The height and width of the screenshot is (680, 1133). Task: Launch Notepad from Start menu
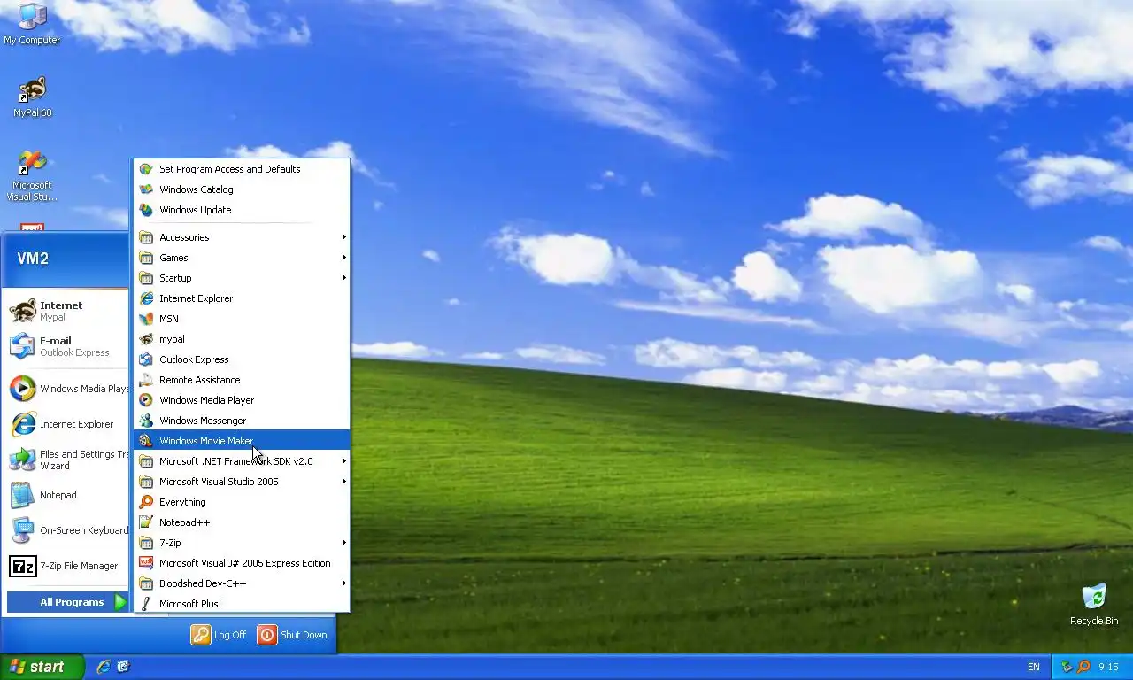pos(67,495)
